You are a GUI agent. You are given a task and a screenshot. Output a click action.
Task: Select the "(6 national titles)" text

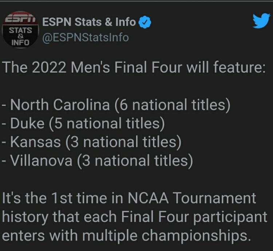173,105
